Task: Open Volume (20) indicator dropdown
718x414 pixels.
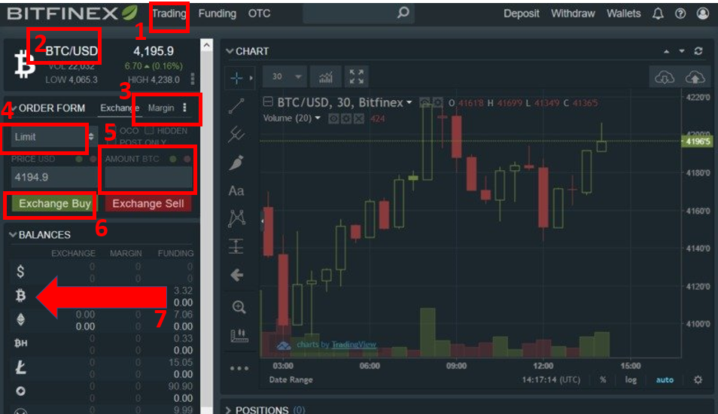Action: point(318,118)
